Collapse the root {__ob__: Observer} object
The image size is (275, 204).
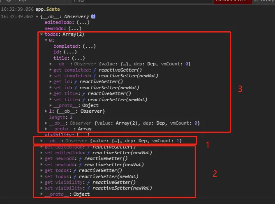pyautogui.click(x=37, y=17)
